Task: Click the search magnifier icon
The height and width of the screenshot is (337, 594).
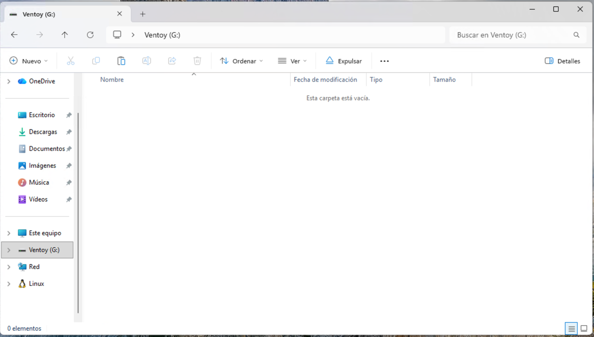Action: click(x=576, y=35)
